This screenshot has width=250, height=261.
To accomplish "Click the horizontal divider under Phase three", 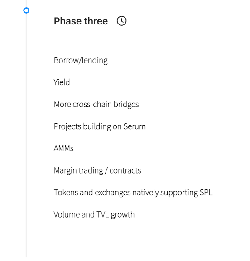I will 144,39.
